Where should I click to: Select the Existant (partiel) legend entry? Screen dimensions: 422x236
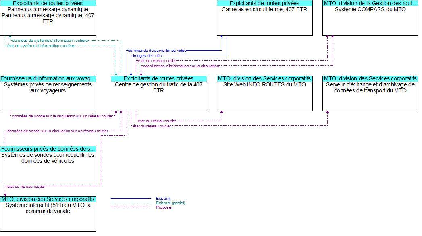170,203
